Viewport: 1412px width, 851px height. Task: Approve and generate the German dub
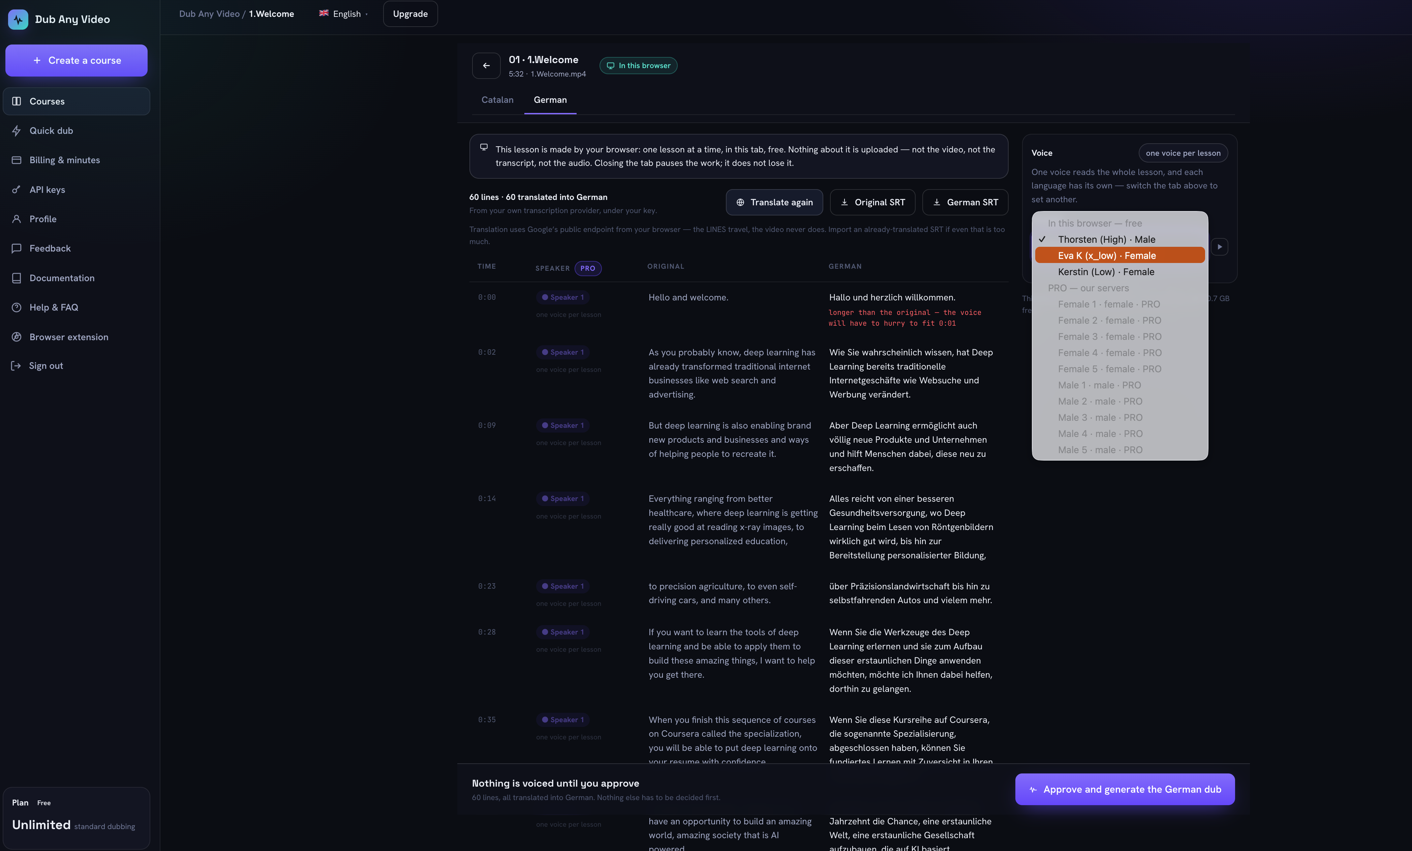(x=1125, y=790)
